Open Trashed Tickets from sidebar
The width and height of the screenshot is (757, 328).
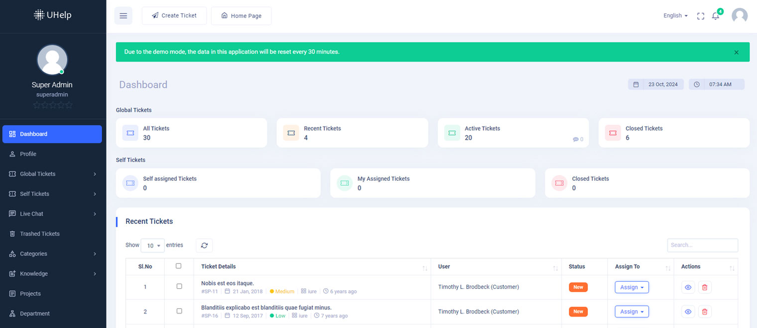[40, 234]
